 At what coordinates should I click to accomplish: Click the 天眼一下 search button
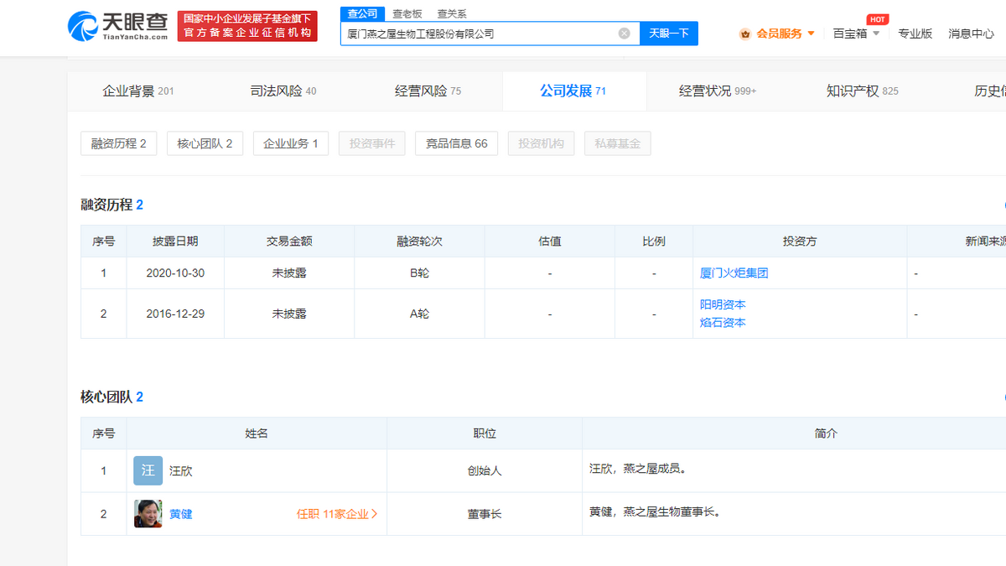(669, 34)
